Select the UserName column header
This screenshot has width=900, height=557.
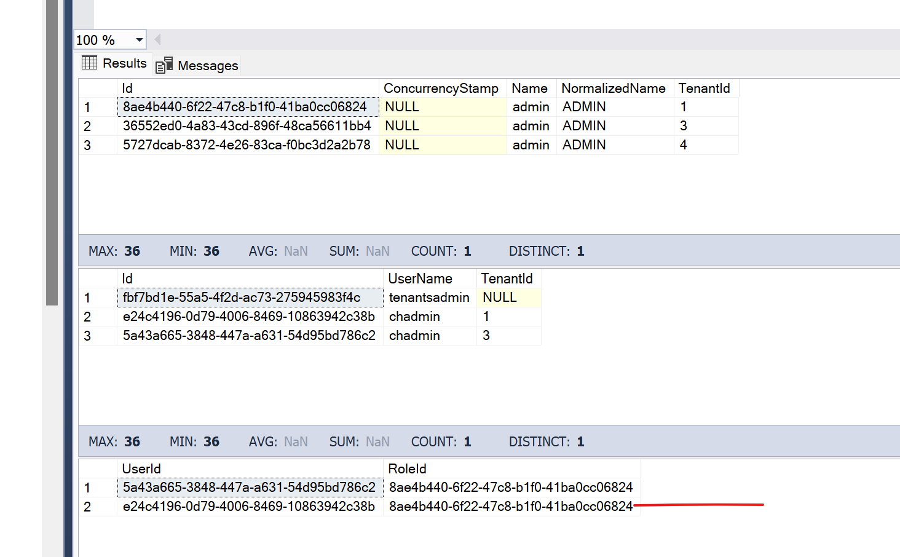point(430,279)
